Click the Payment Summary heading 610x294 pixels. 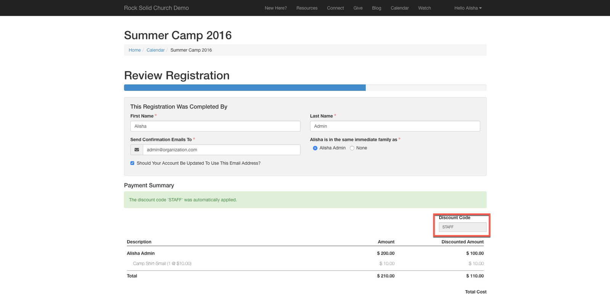pos(149,185)
